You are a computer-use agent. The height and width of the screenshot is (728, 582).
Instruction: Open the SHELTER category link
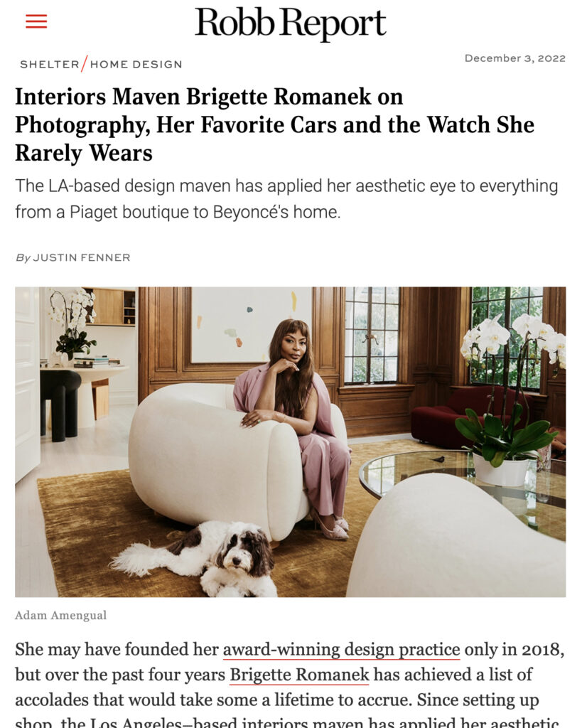(50, 64)
